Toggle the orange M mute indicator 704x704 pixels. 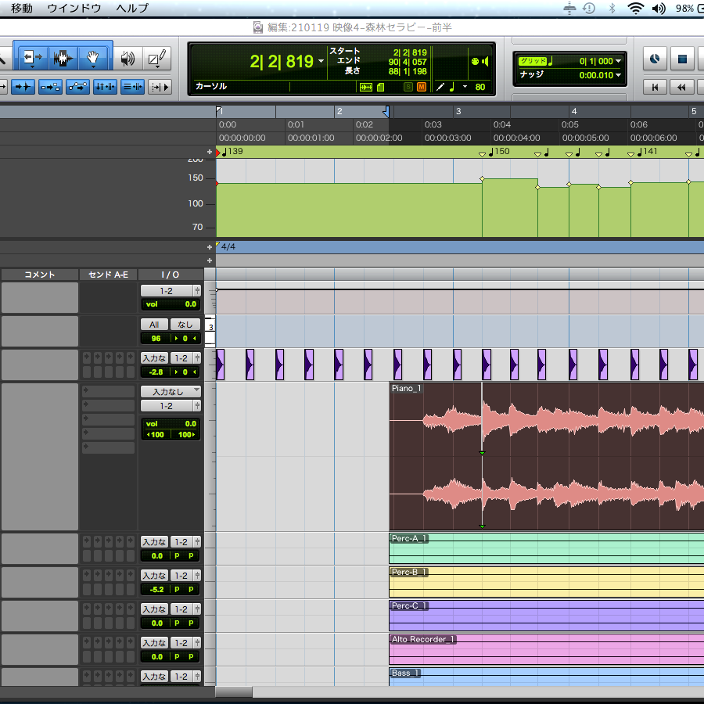pyautogui.click(x=422, y=87)
